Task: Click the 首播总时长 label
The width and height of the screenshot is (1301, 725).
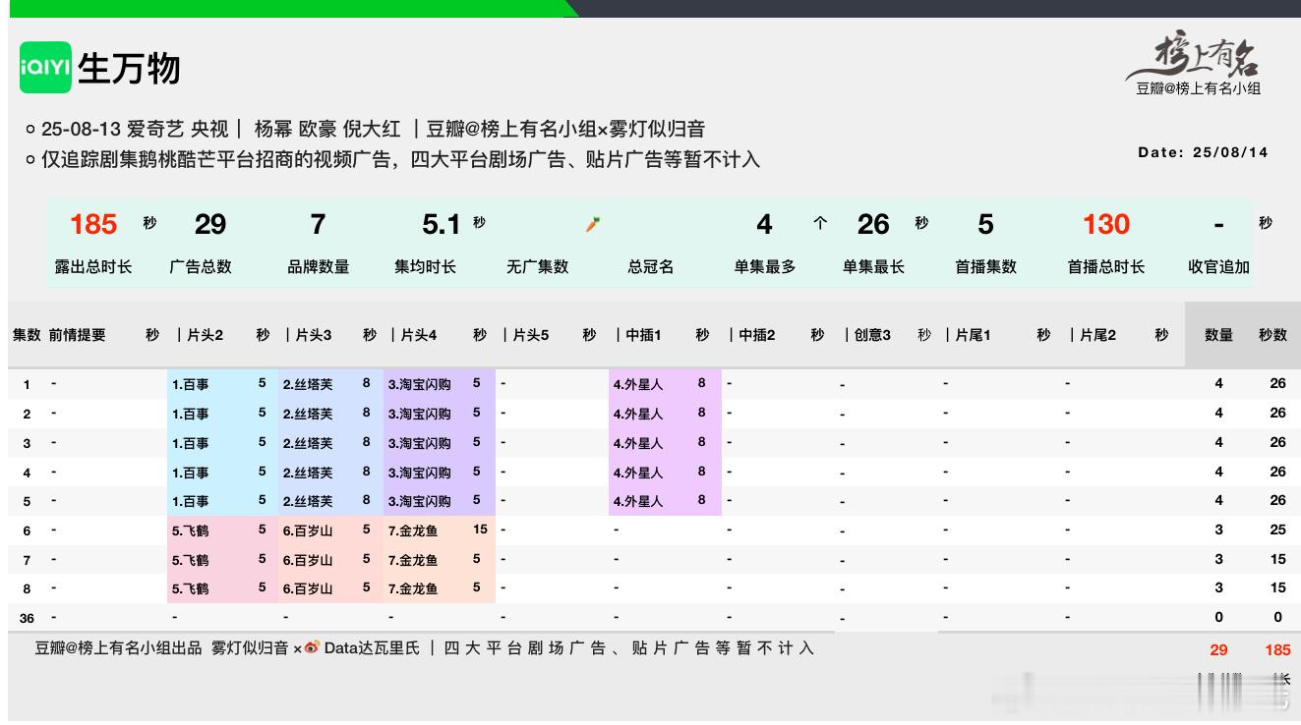Action: [1106, 267]
